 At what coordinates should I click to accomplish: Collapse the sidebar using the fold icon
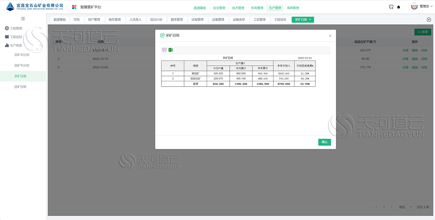point(23,19)
